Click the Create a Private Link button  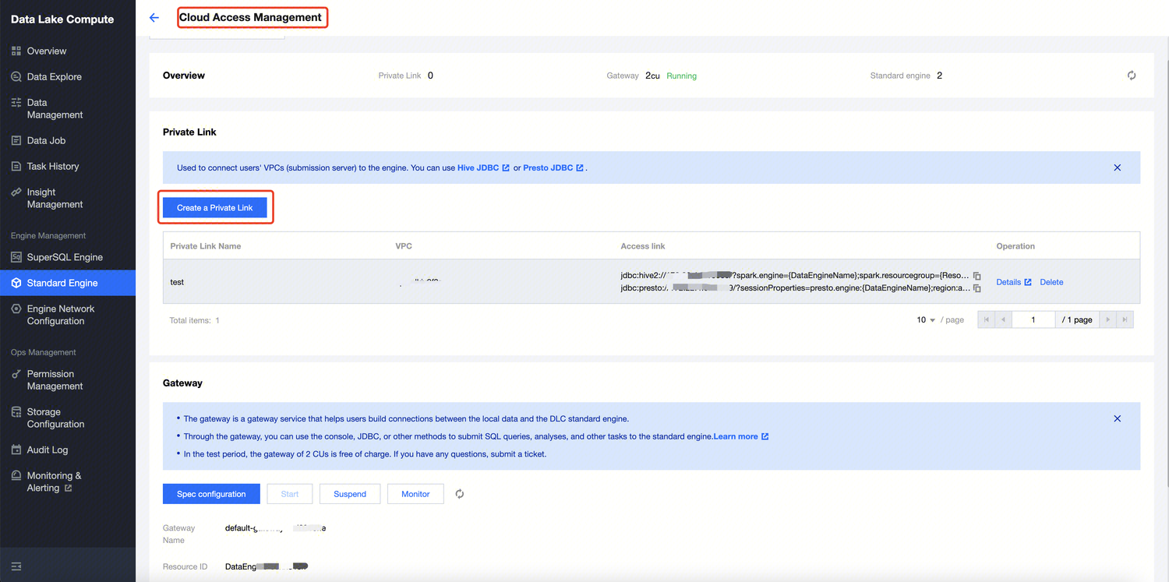tap(215, 208)
